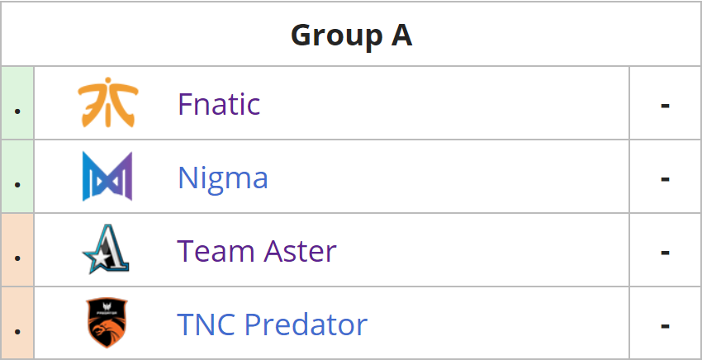702x360 pixels.
Task: Click blank space right of TNC Predator name
Action: click(x=498, y=323)
